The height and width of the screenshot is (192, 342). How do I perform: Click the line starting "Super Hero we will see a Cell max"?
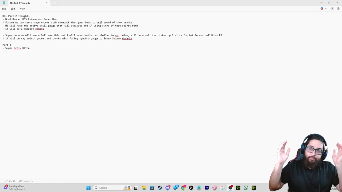(x=112, y=35)
